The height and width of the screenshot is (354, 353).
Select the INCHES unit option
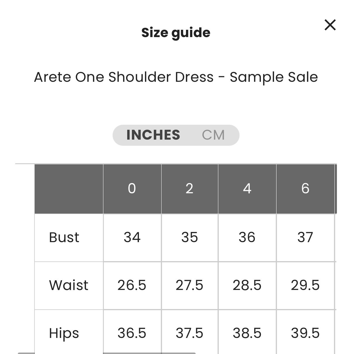coord(153,135)
